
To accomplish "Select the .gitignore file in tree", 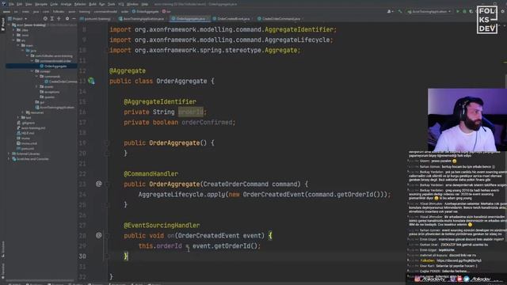I will [x=26, y=123].
